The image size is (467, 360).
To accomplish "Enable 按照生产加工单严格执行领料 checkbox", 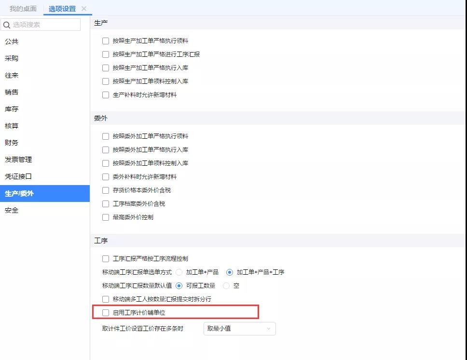I will [106, 41].
